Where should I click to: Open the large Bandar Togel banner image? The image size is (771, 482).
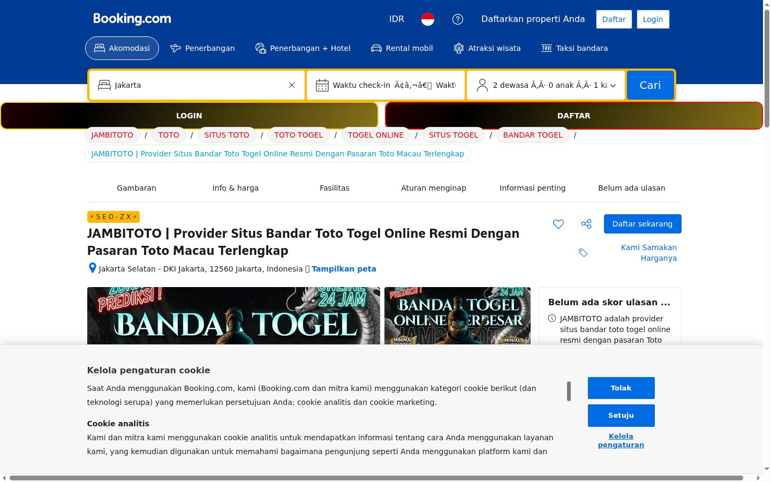(233, 316)
